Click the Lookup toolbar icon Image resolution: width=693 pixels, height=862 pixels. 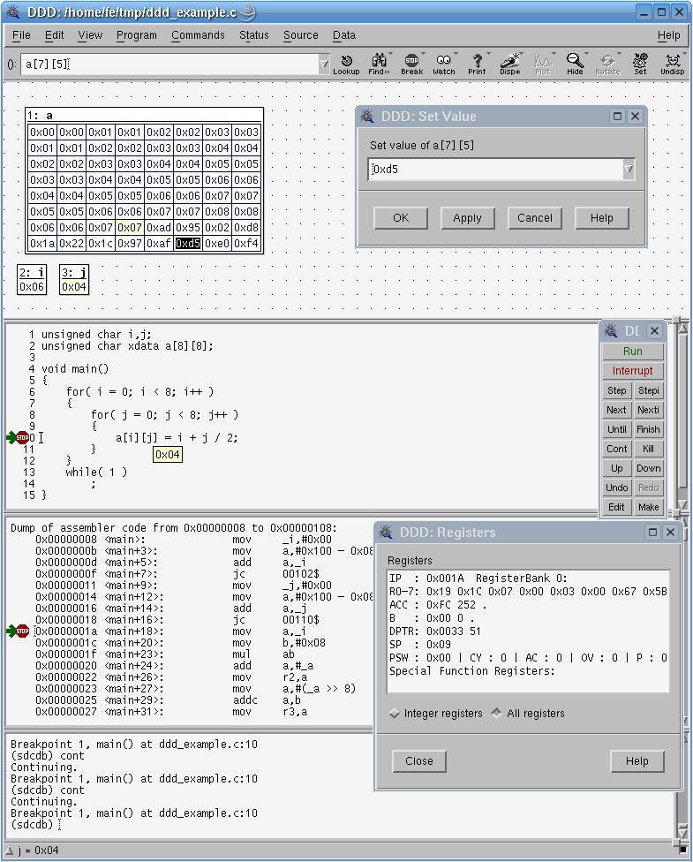click(x=346, y=64)
